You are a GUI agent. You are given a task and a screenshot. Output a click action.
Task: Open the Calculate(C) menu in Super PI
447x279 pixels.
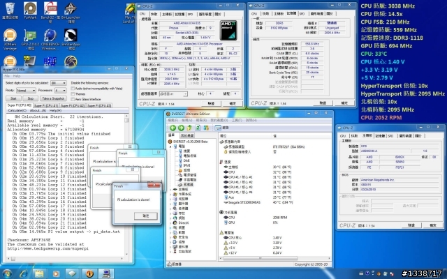pos(17,110)
